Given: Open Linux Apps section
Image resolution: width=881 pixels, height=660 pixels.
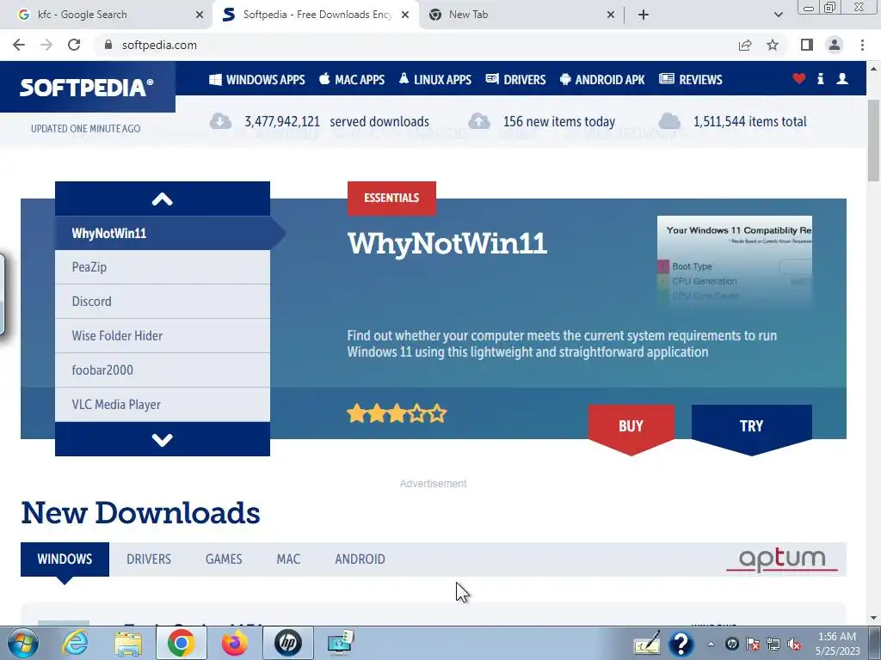Looking at the screenshot, I should pos(435,80).
